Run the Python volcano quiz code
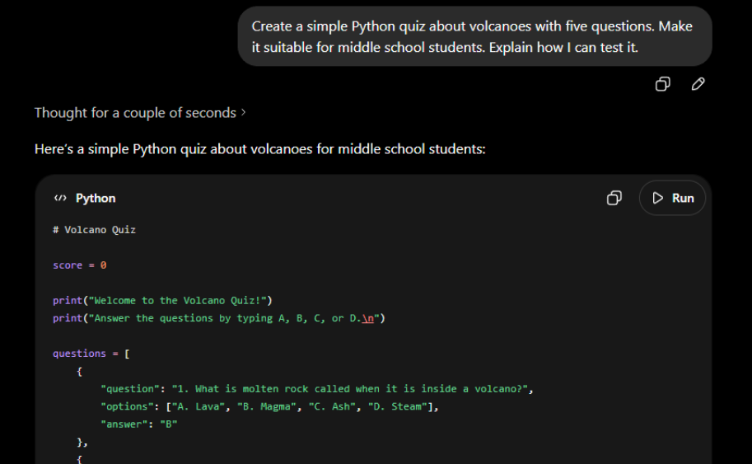The height and width of the screenshot is (464, 752). [672, 198]
